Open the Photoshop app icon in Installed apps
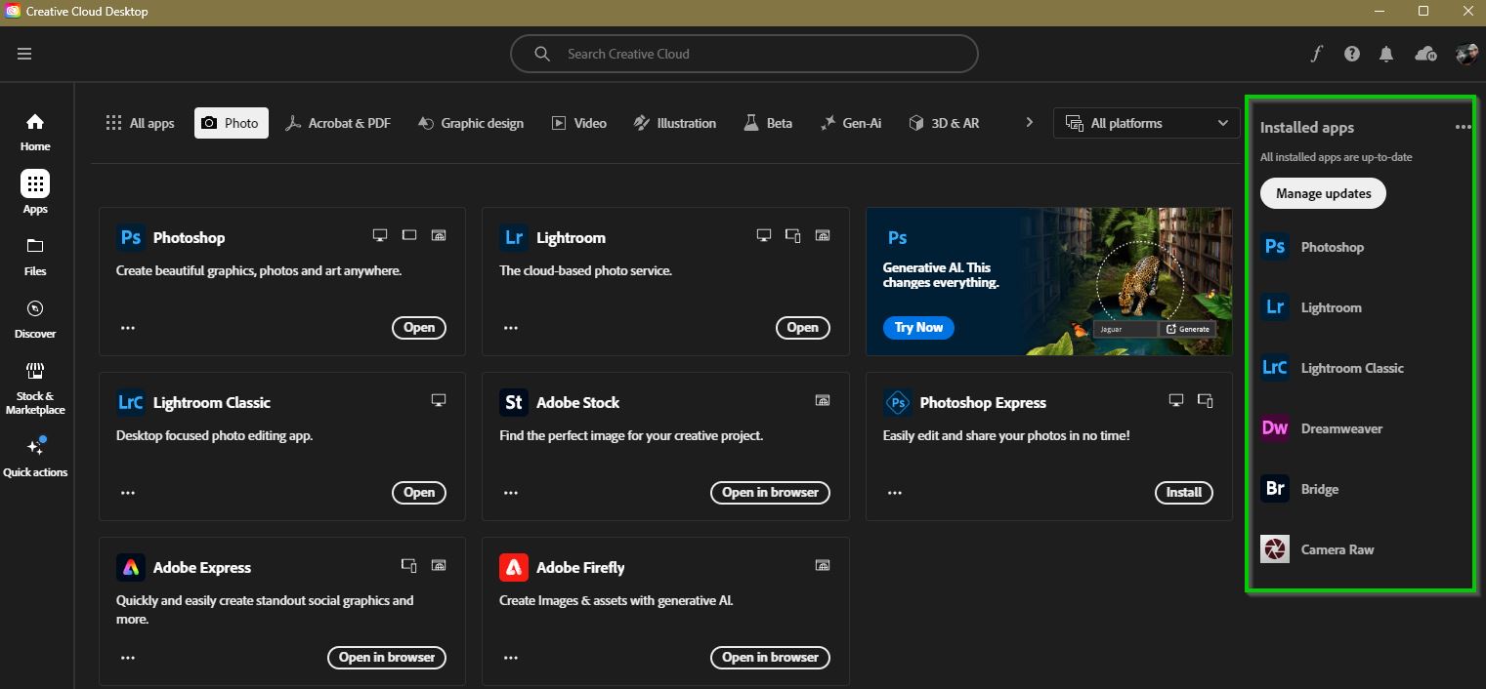 pyautogui.click(x=1275, y=247)
